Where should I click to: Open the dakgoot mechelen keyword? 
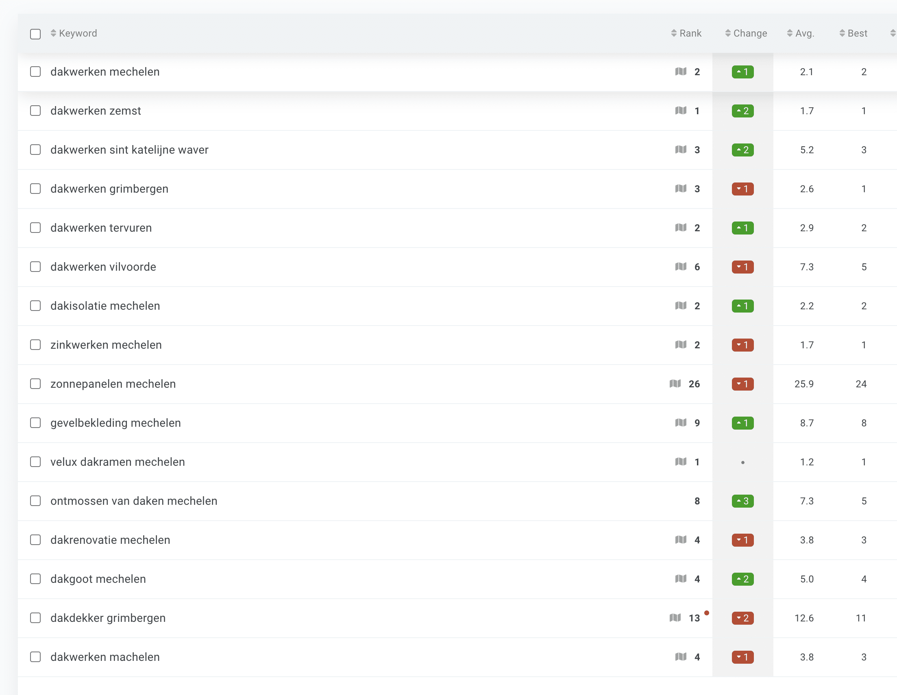pyautogui.click(x=98, y=579)
